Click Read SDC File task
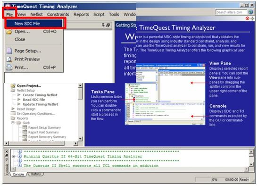This screenshot has width=258, height=186. [x=34, y=100]
